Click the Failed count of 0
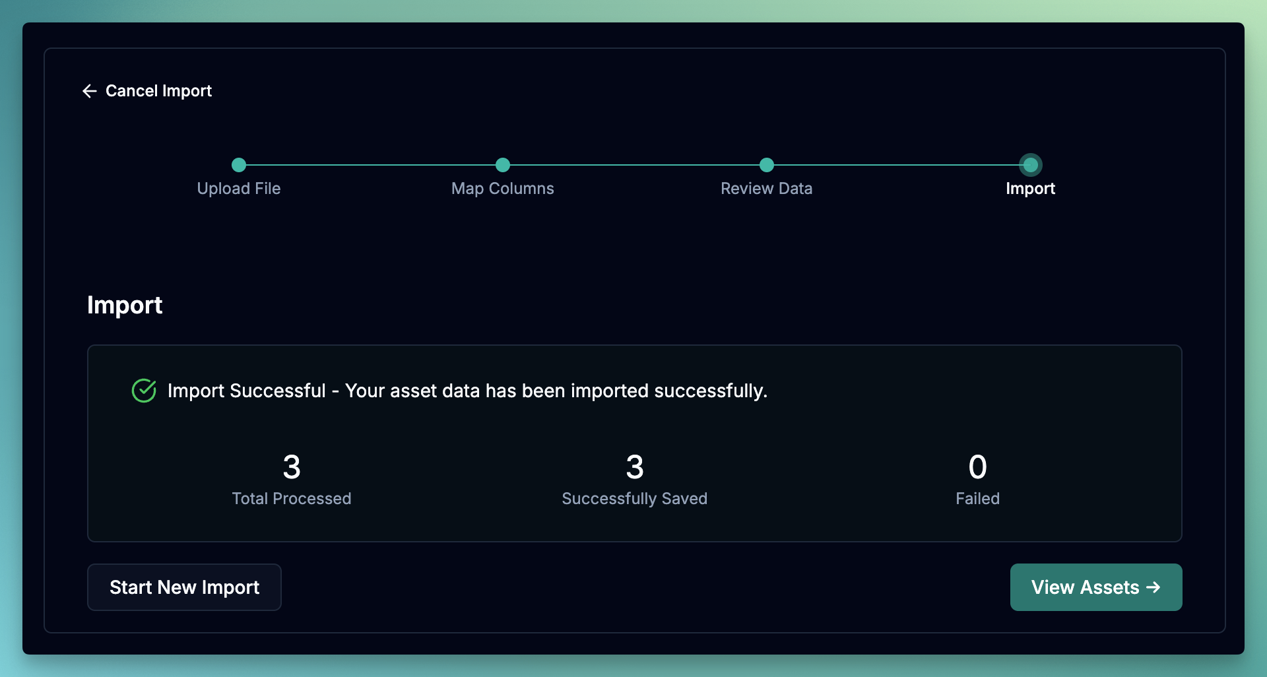This screenshot has height=677, width=1267. pyautogui.click(x=977, y=467)
